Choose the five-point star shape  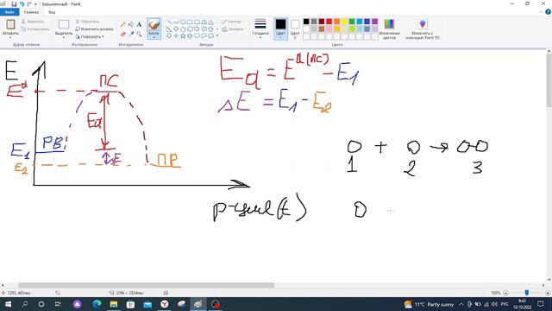(x=183, y=36)
